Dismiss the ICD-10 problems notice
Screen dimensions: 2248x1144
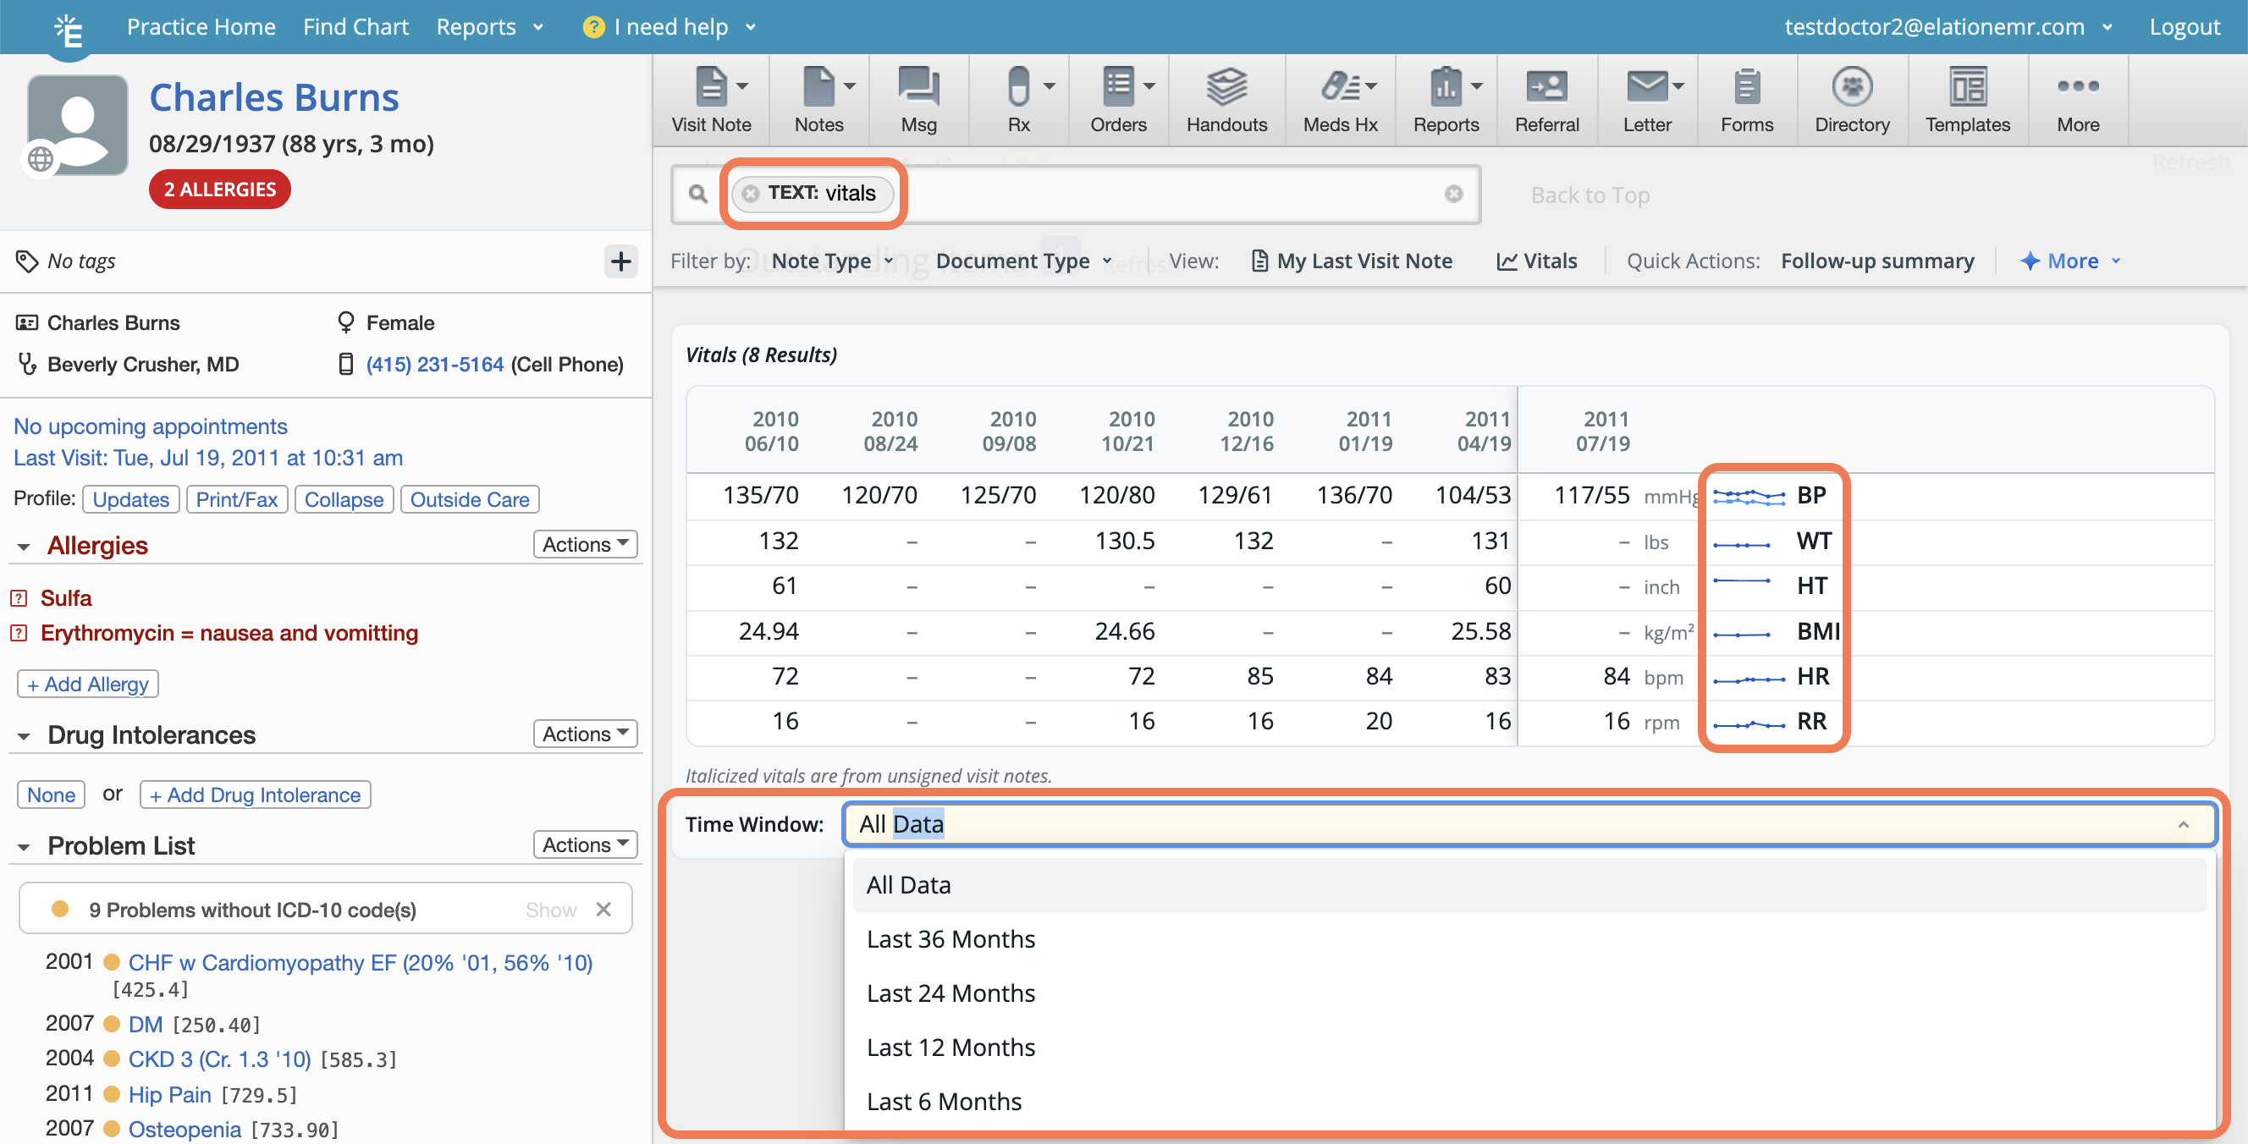(x=603, y=910)
